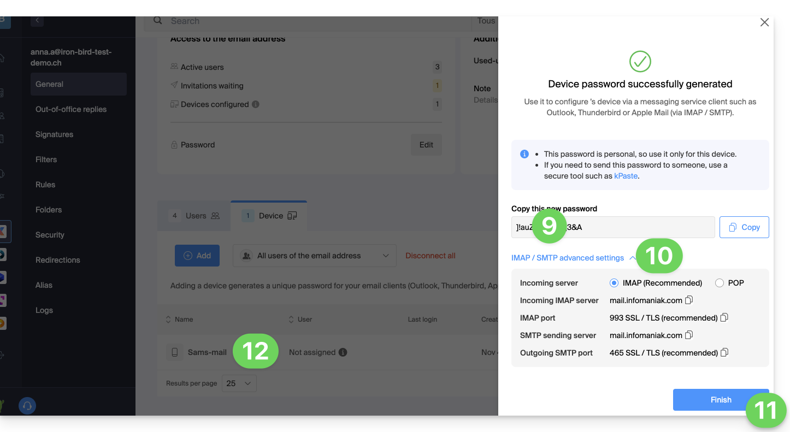Click the info icon next to Devices configured
Image resolution: width=790 pixels, height=432 pixels.
click(256, 104)
